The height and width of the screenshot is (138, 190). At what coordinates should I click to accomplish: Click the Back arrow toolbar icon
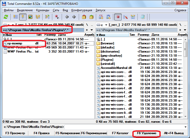point(67,17)
